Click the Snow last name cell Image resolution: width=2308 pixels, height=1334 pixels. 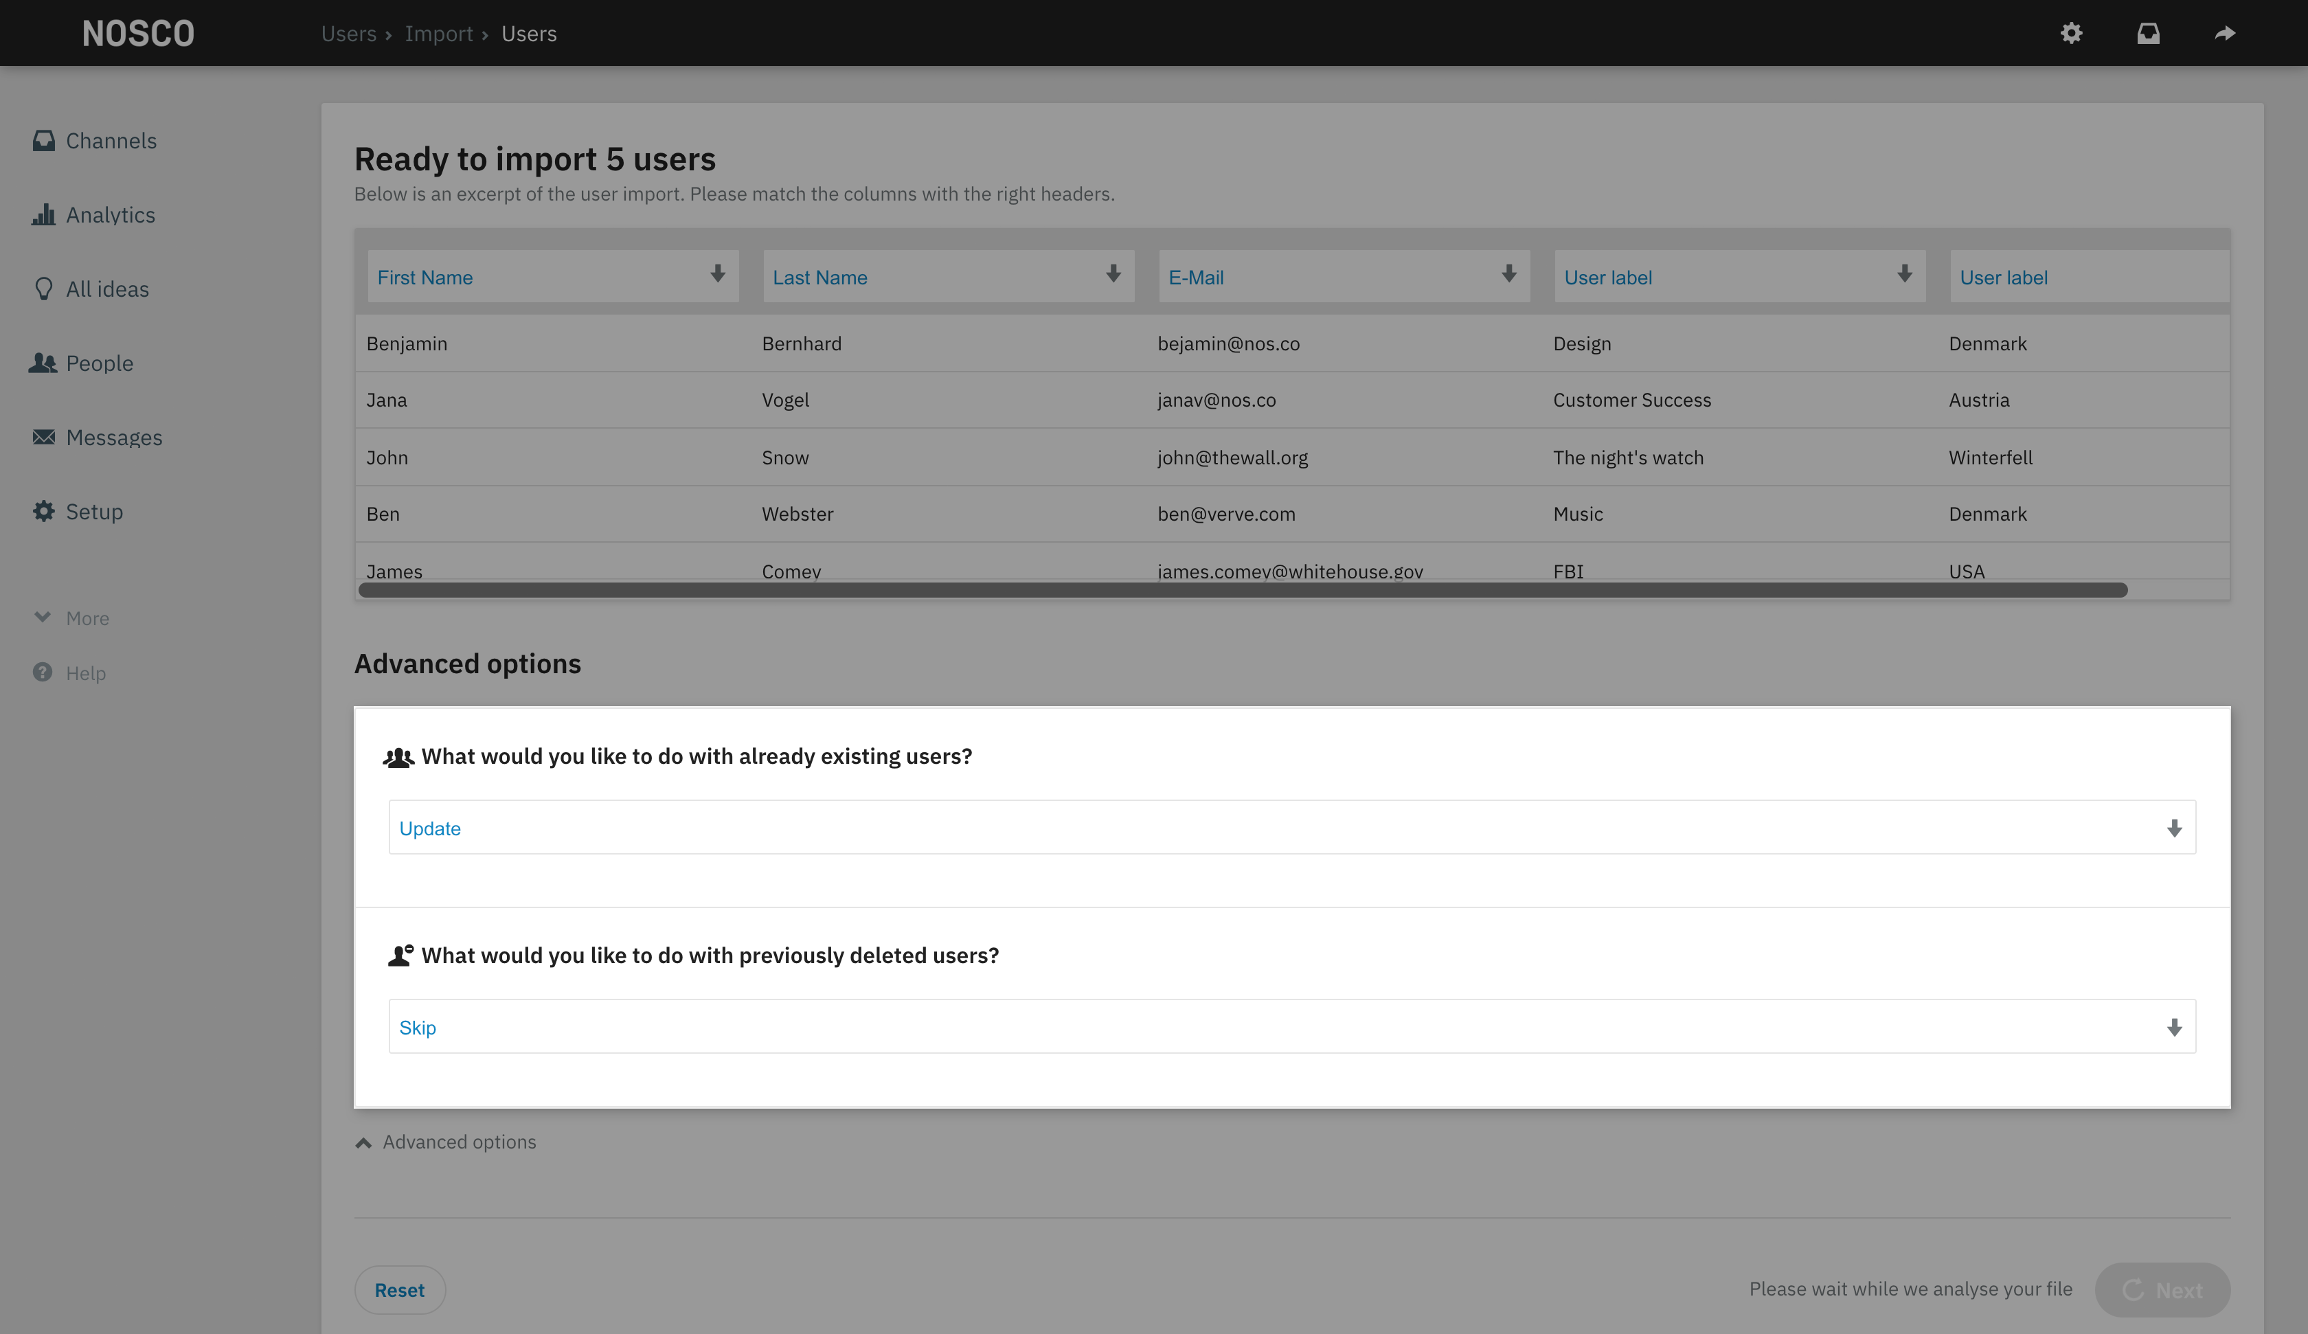click(x=785, y=457)
